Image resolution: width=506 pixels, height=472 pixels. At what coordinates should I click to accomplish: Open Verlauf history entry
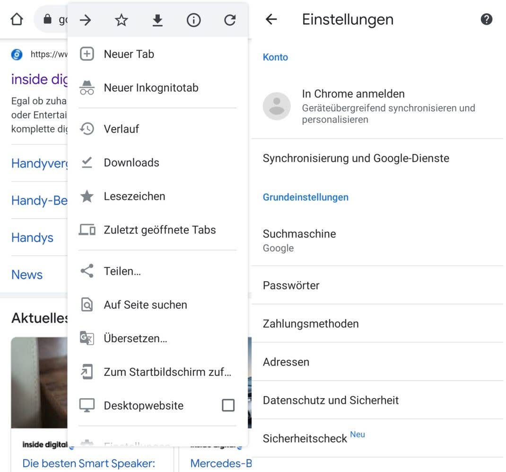(x=121, y=129)
